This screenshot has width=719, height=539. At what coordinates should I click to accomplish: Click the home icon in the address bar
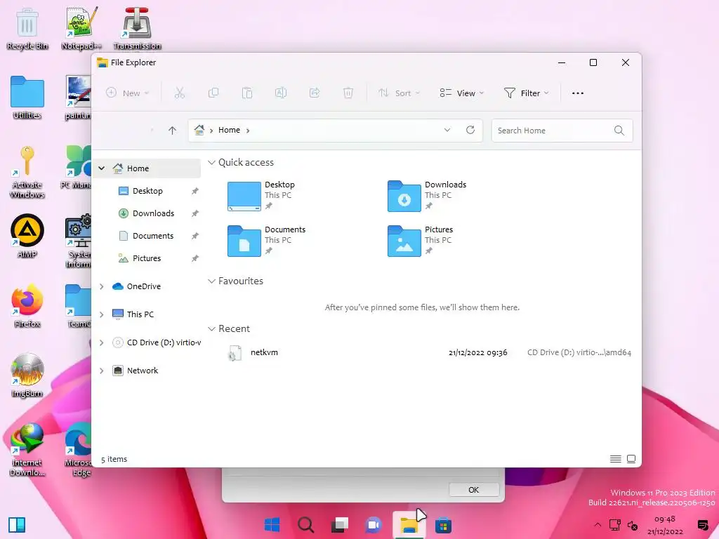click(x=199, y=130)
